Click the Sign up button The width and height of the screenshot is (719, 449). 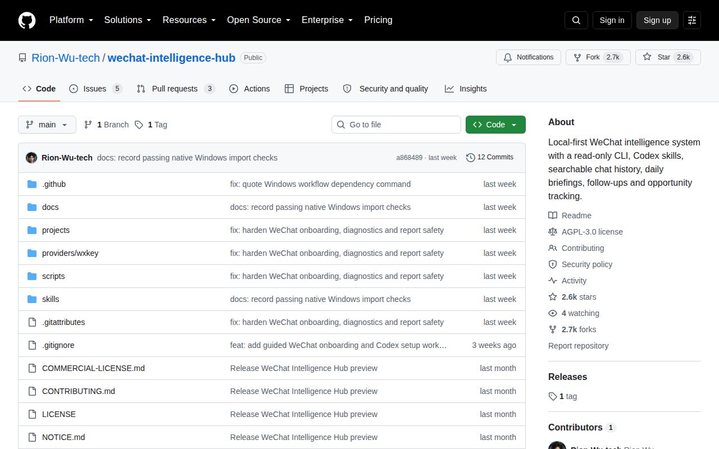click(x=657, y=20)
